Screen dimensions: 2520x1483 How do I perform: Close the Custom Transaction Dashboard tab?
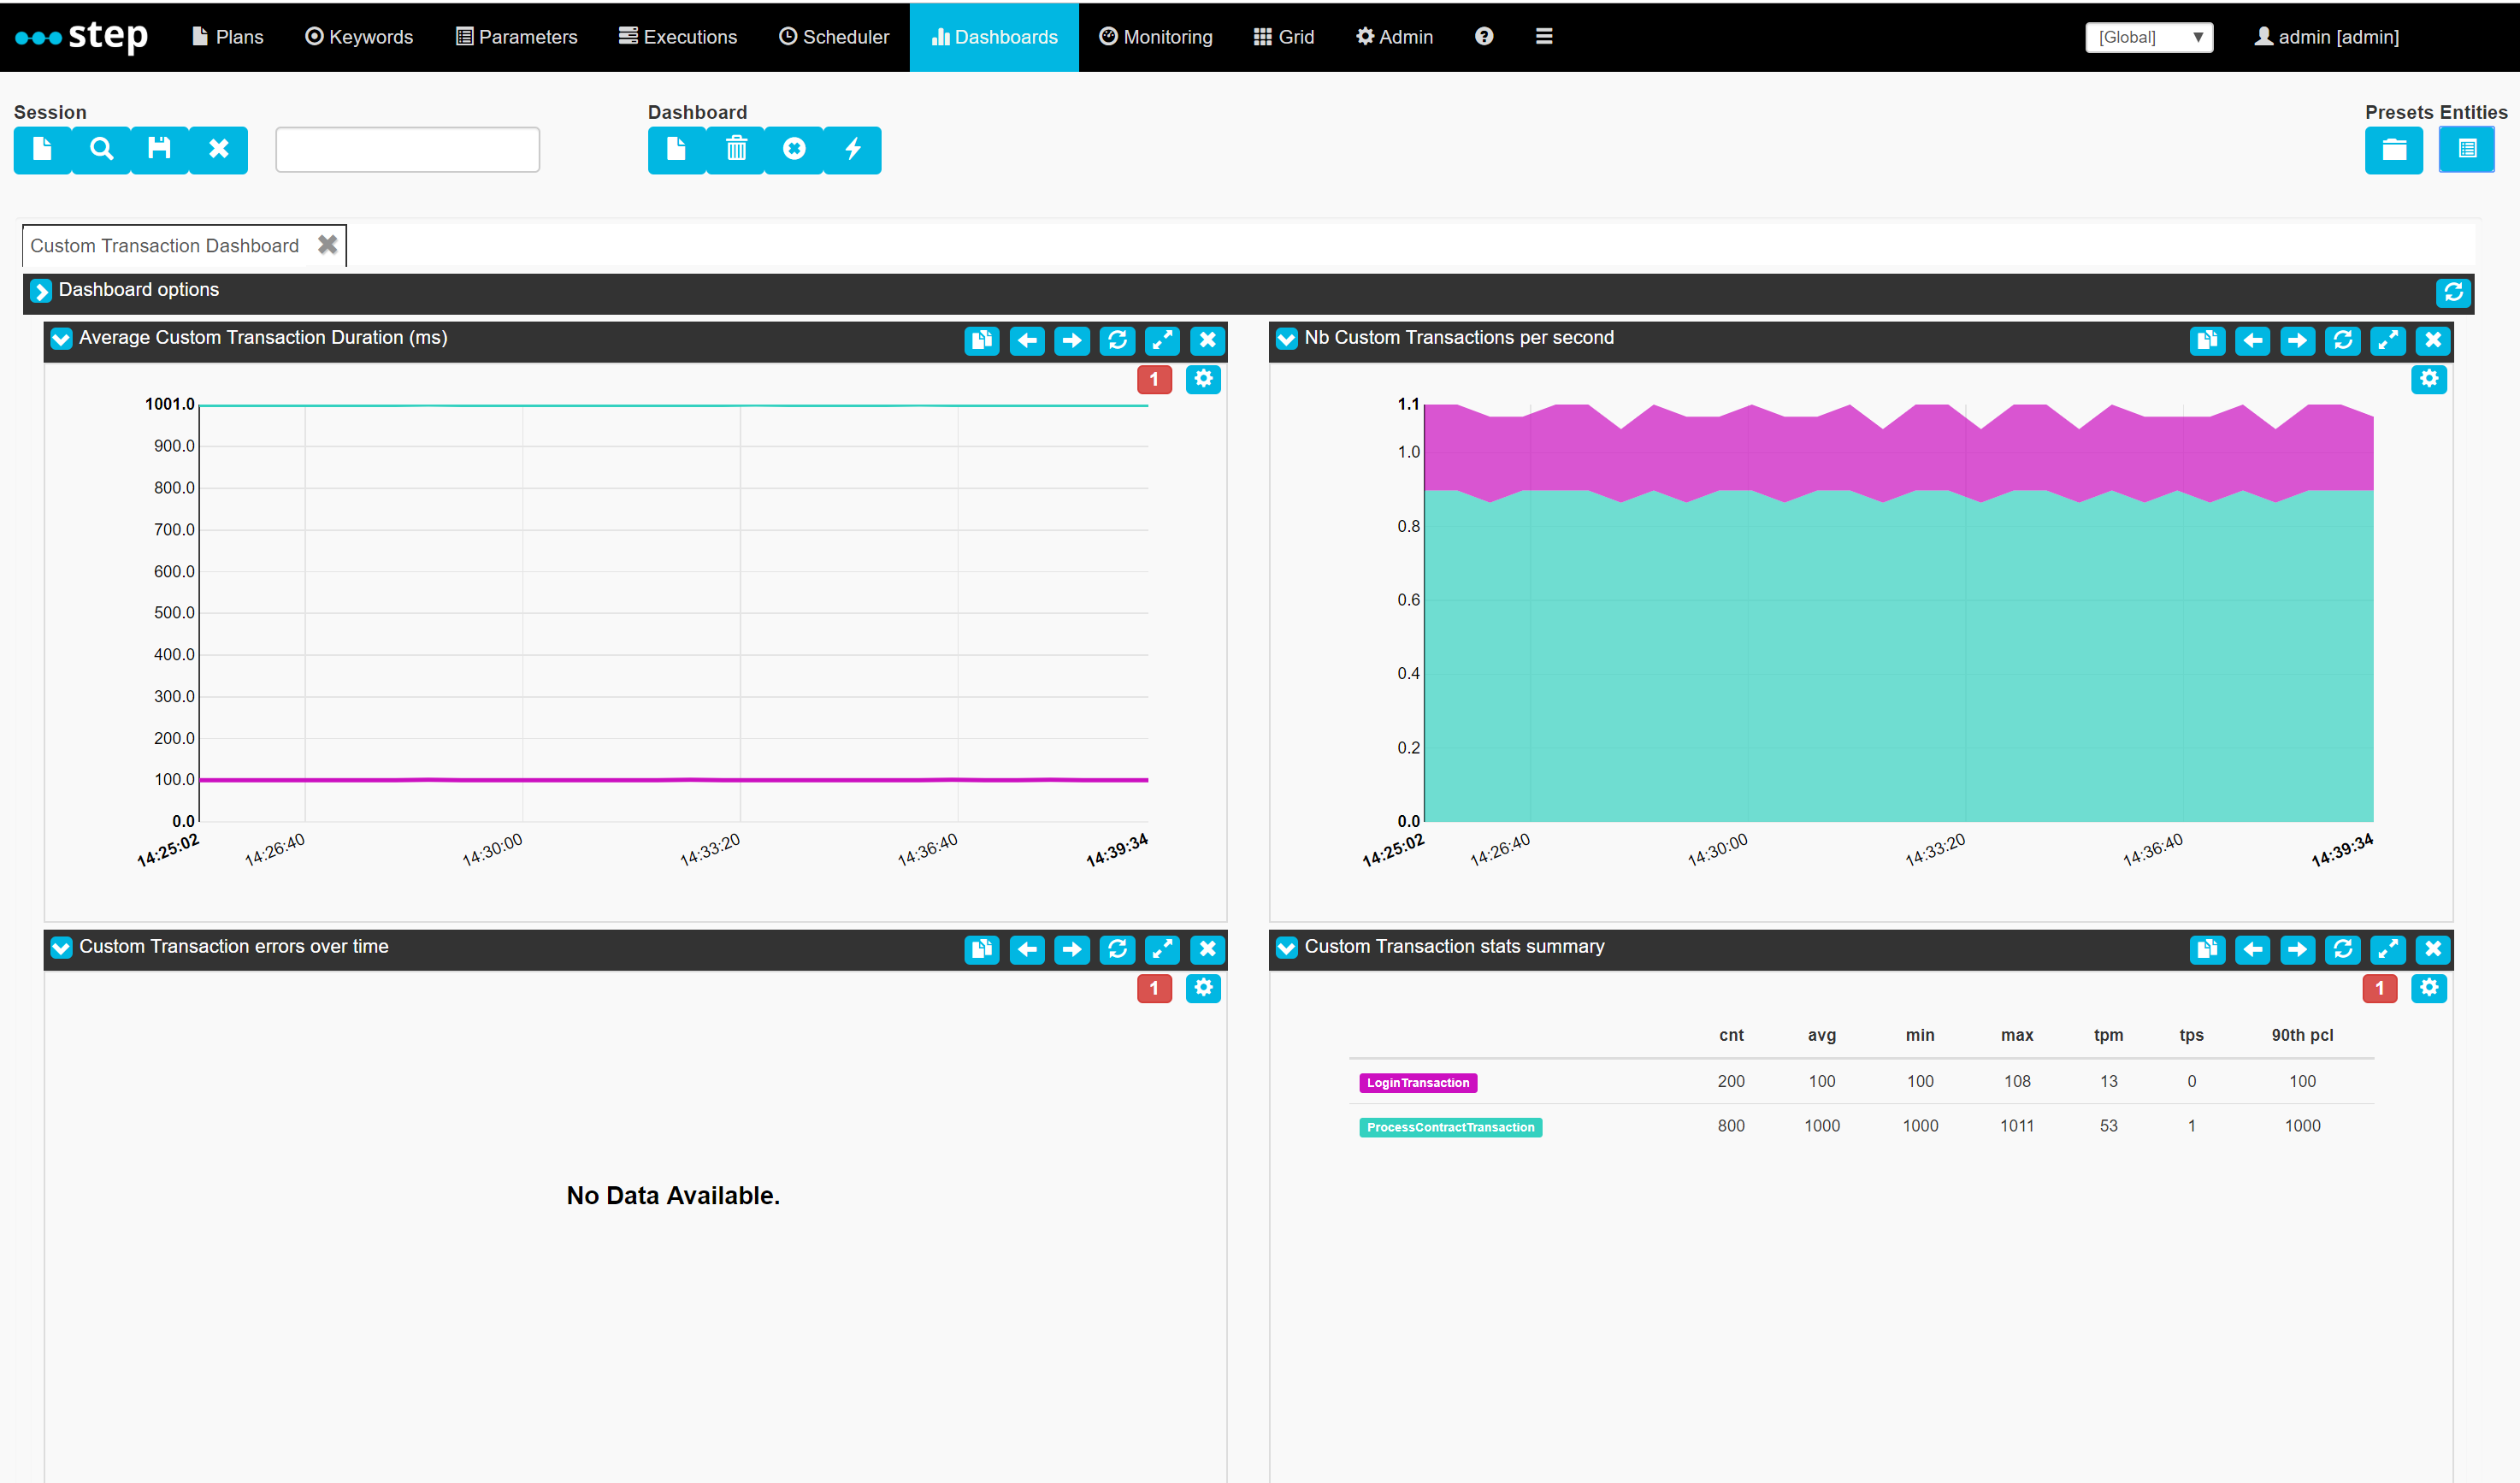click(x=327, y=245)
